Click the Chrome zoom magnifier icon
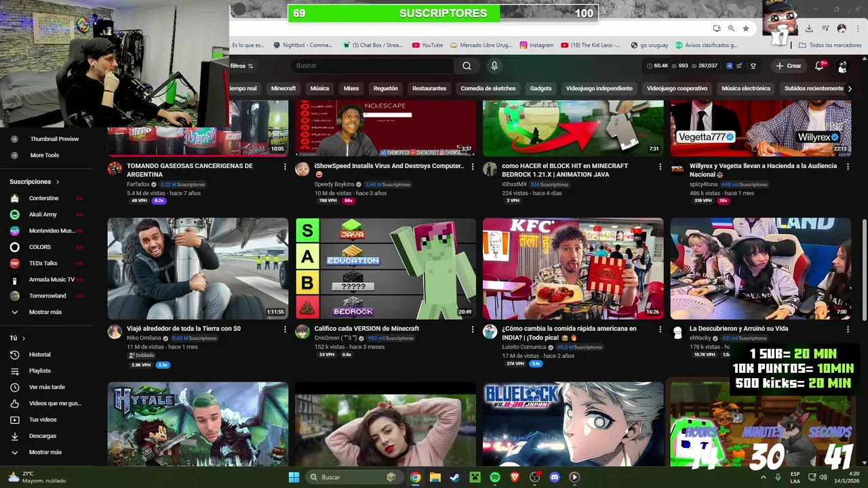Screen dimensions: 868x488 tap(731, 28)
